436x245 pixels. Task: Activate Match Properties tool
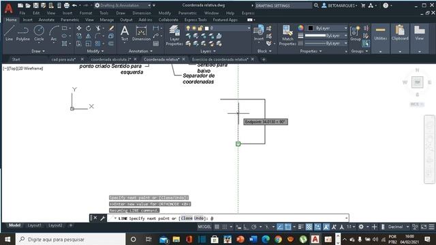point(287,35)
